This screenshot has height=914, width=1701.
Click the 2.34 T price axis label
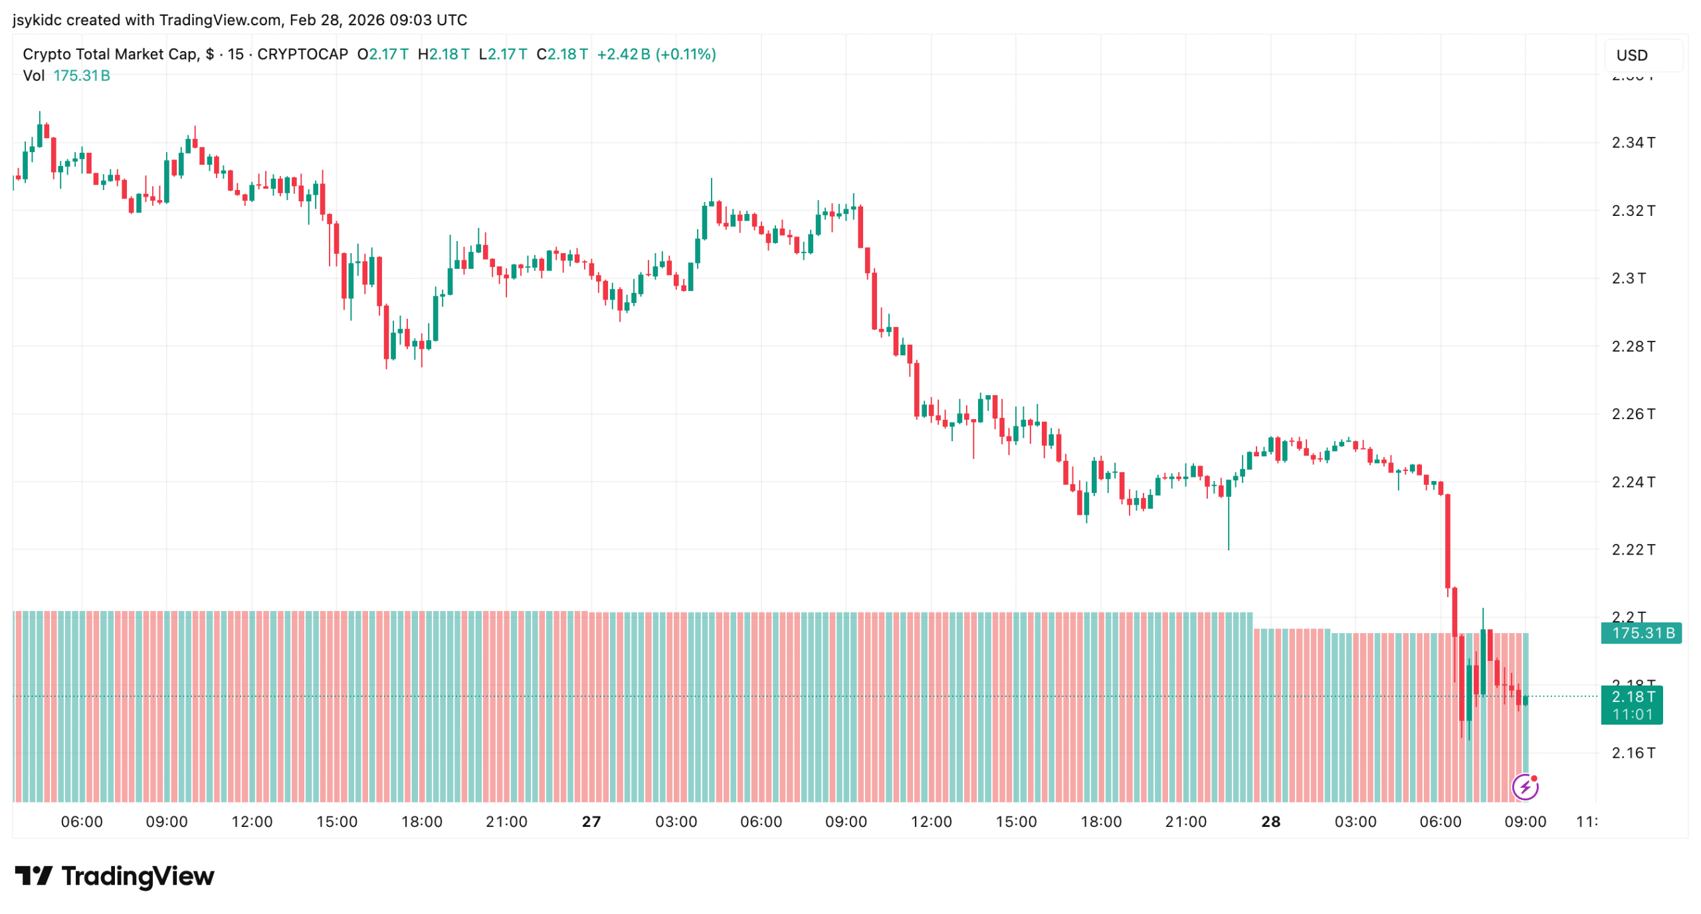tap(1633, 143)
